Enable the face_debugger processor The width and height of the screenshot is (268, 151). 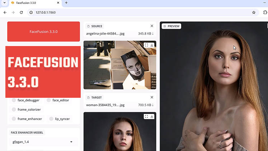coord(14,100)
